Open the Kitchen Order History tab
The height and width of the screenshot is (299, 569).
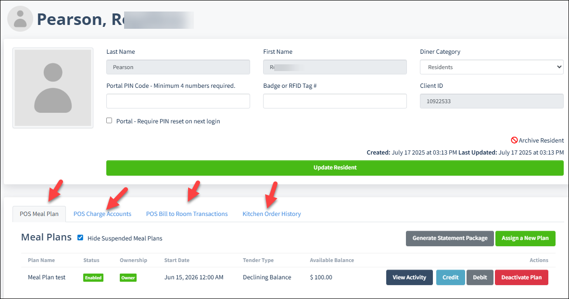click(271, 214)
